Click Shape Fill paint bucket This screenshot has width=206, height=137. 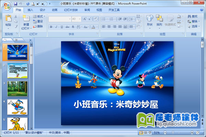(179, 16)
